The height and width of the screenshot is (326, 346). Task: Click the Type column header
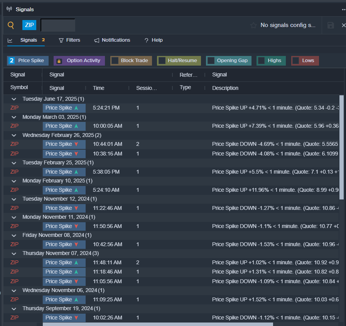186,88
